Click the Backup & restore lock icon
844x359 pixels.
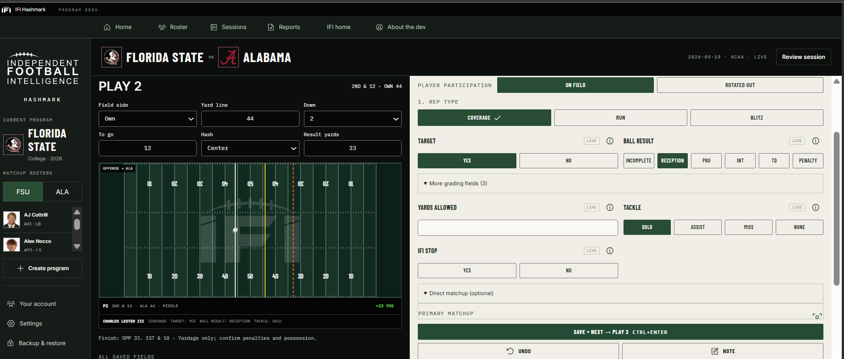[x=10, y=343]
